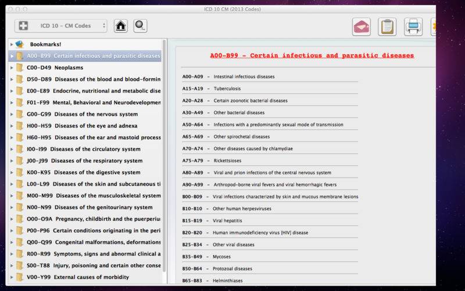Expand the Bookmarks! tree node
The width and height of the screenshot is (465, 291).
coord(11,44)
